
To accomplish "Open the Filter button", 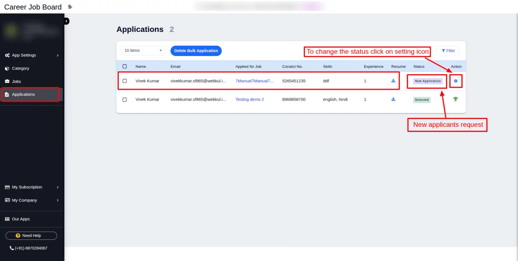I will pyautogui.click(x=448, y=50).
